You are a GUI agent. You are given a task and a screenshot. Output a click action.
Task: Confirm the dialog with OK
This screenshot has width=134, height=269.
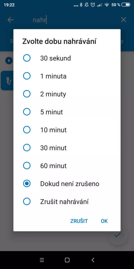coord(104,221)
